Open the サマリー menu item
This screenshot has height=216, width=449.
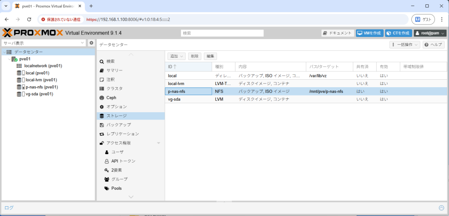tap(131, 71)
